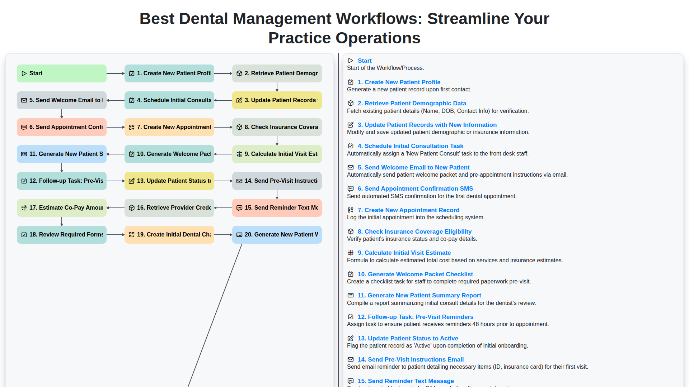
Task: Click the record icon on Create New Appointment node
Action: click(132, 127)
